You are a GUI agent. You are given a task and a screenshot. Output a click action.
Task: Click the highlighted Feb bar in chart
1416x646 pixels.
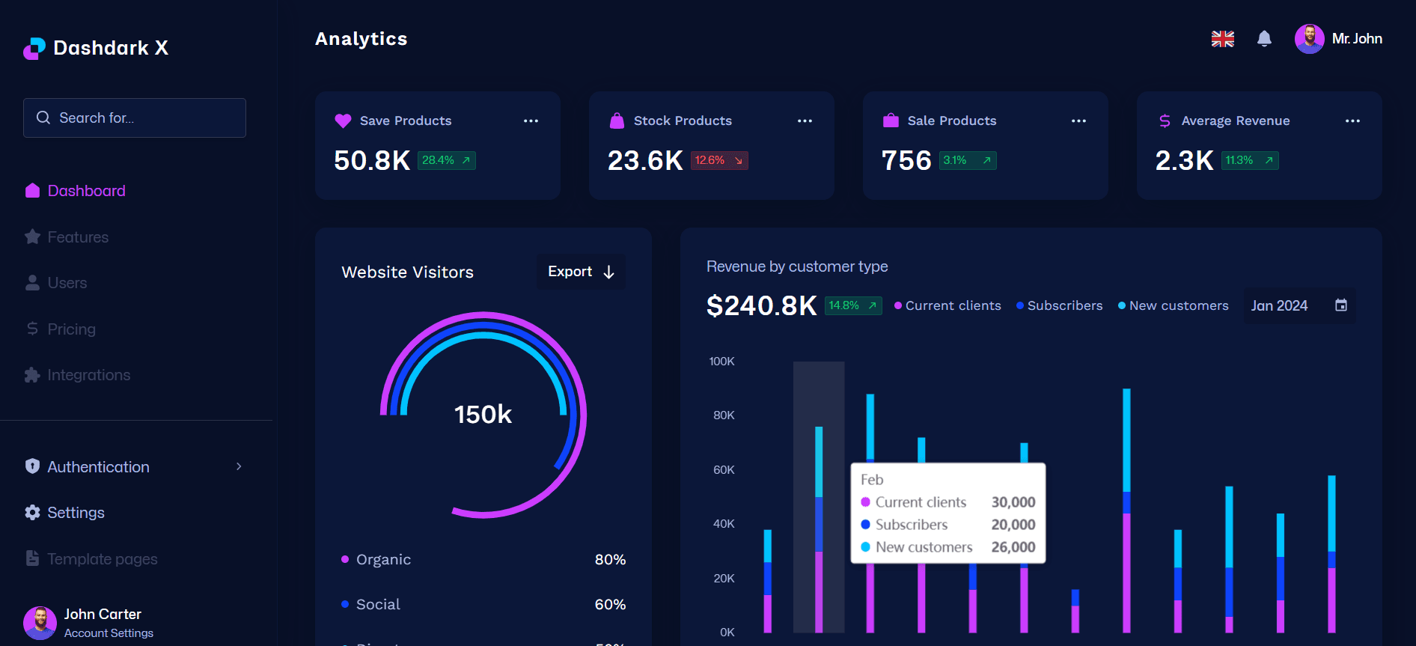pos(819,528)
